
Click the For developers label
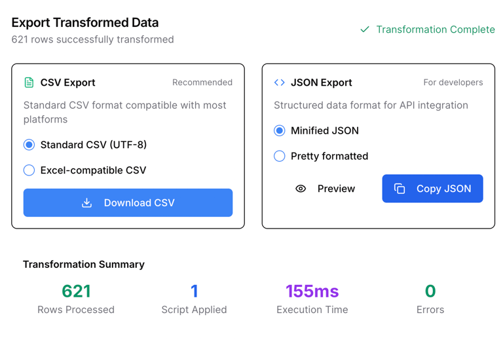(453, 83)
